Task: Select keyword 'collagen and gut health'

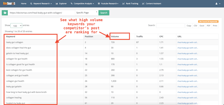Action: 17,76
